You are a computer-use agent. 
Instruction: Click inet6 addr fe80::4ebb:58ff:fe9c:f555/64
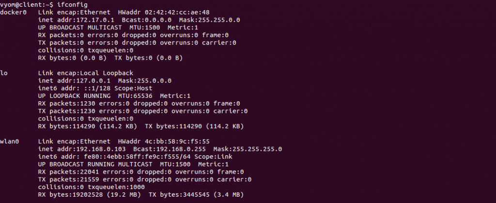(114, 157)
